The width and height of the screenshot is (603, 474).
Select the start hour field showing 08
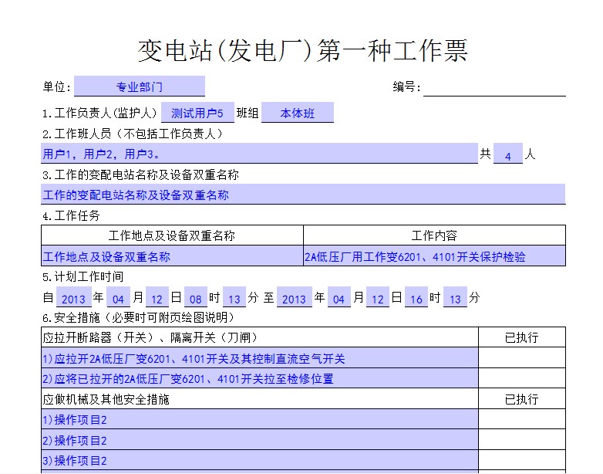click(195, 298)
